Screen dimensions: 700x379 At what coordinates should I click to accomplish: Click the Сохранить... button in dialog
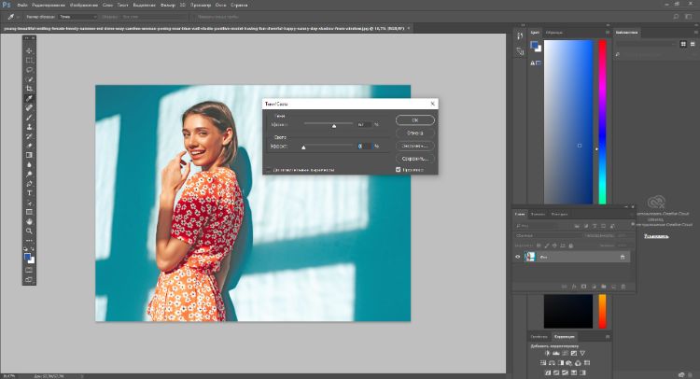414,159
